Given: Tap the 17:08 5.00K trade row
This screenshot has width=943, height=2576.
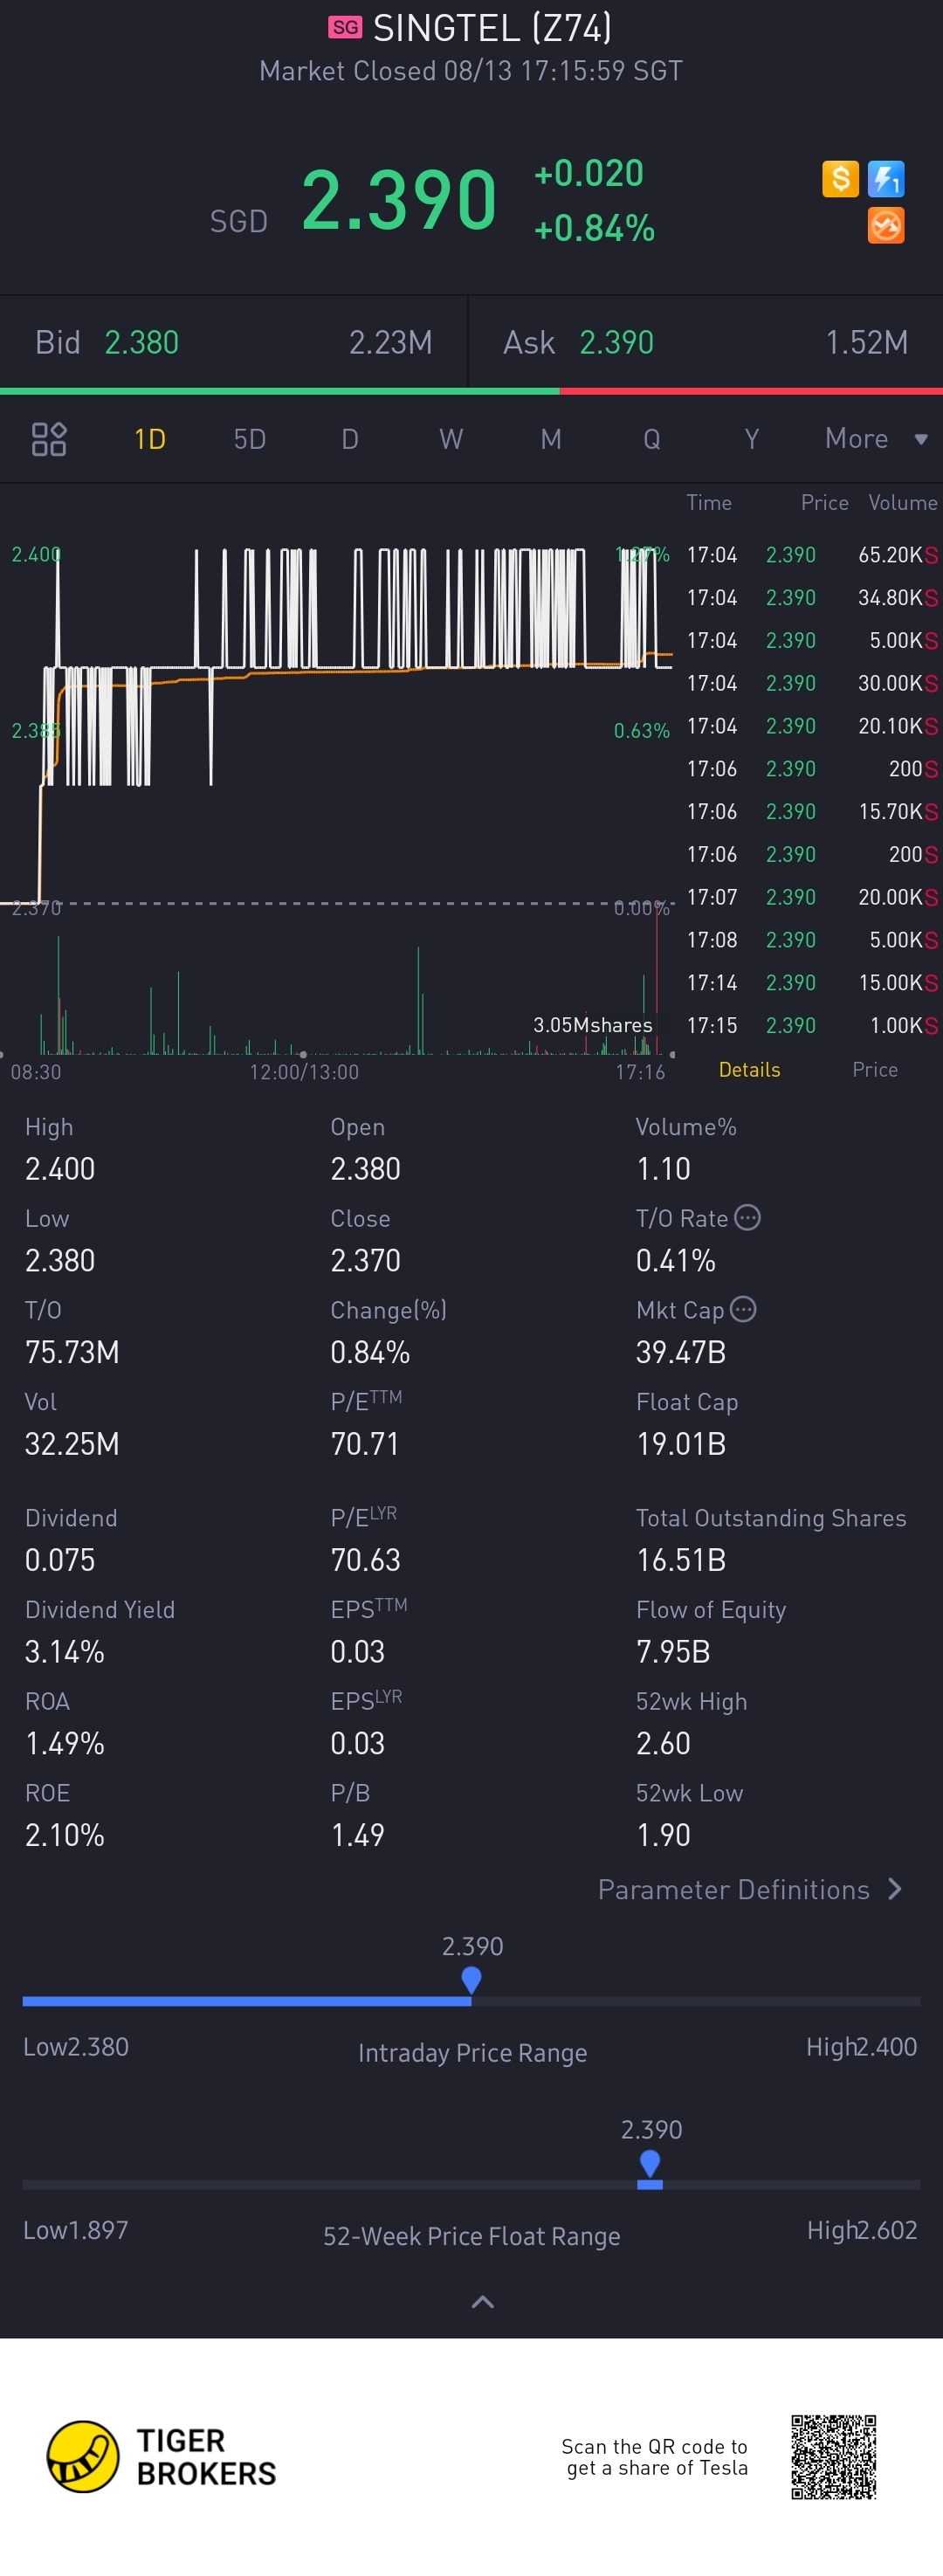Looking at the screenshot, I should coord(812,939).
